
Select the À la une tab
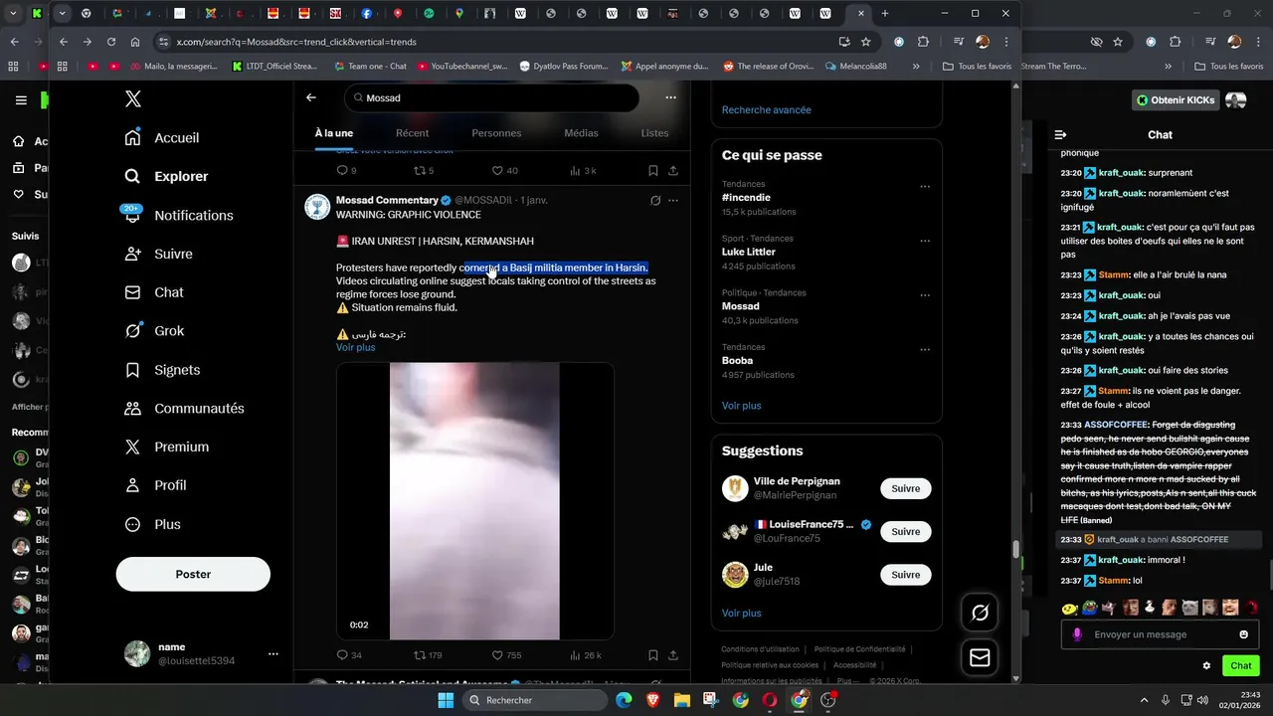[334, 133]
